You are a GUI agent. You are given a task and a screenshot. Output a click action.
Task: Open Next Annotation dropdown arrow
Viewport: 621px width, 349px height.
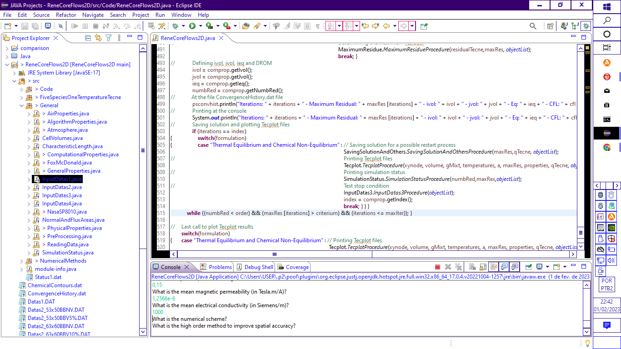tap(339, 26)
